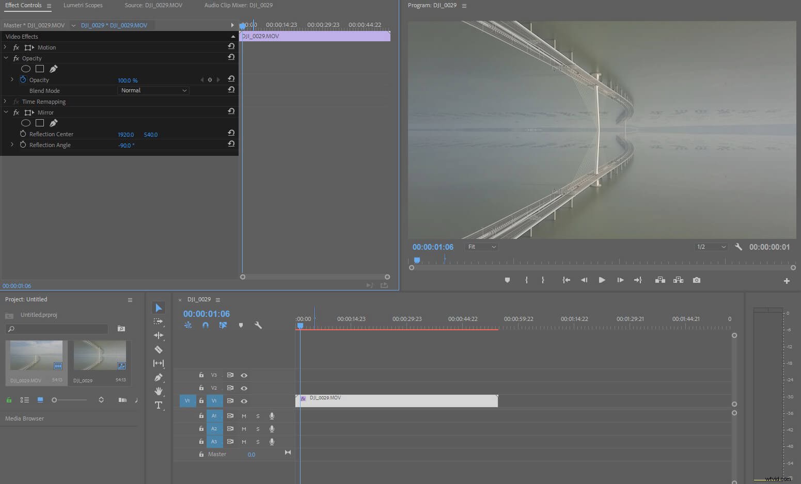Select the Pen tool in timeline toolbar
The image size is (801, 484).
click(159, 377)
